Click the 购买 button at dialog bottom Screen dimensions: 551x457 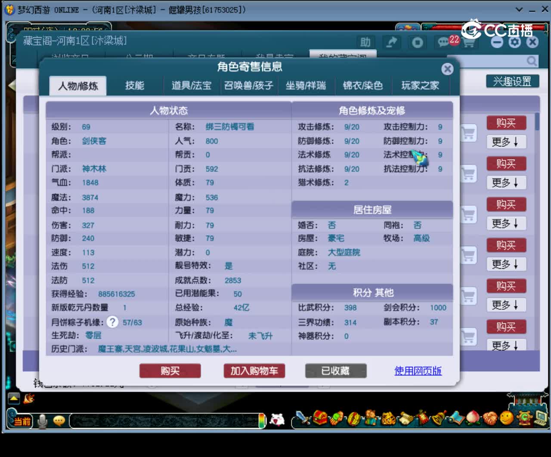[170, 371]
